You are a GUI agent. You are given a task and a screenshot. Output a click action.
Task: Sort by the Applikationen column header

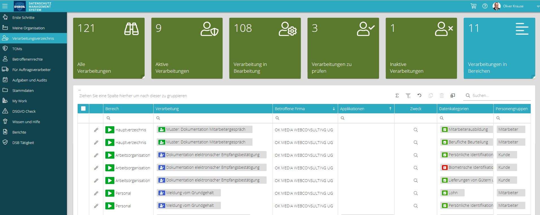pyautogui.click(x=352, y=109)
